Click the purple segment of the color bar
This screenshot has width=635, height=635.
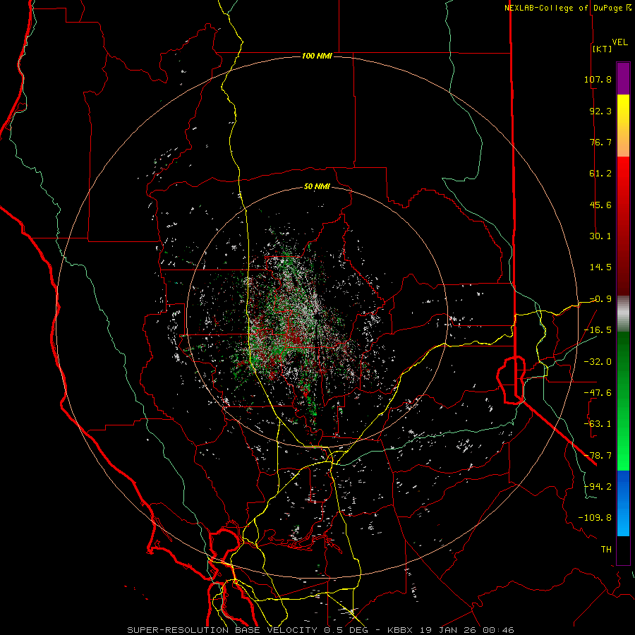(623, 79)
